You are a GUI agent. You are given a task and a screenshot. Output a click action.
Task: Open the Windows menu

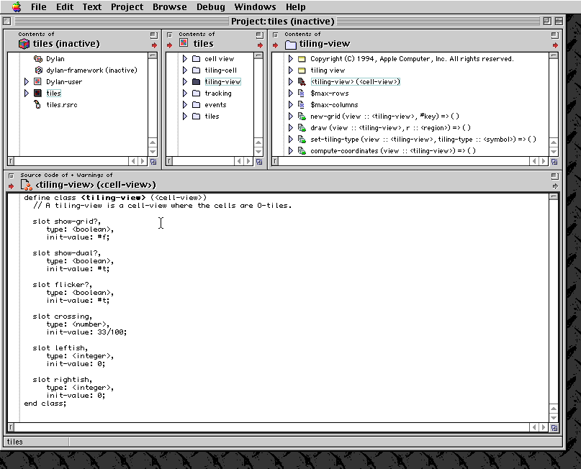coord(255,6)
